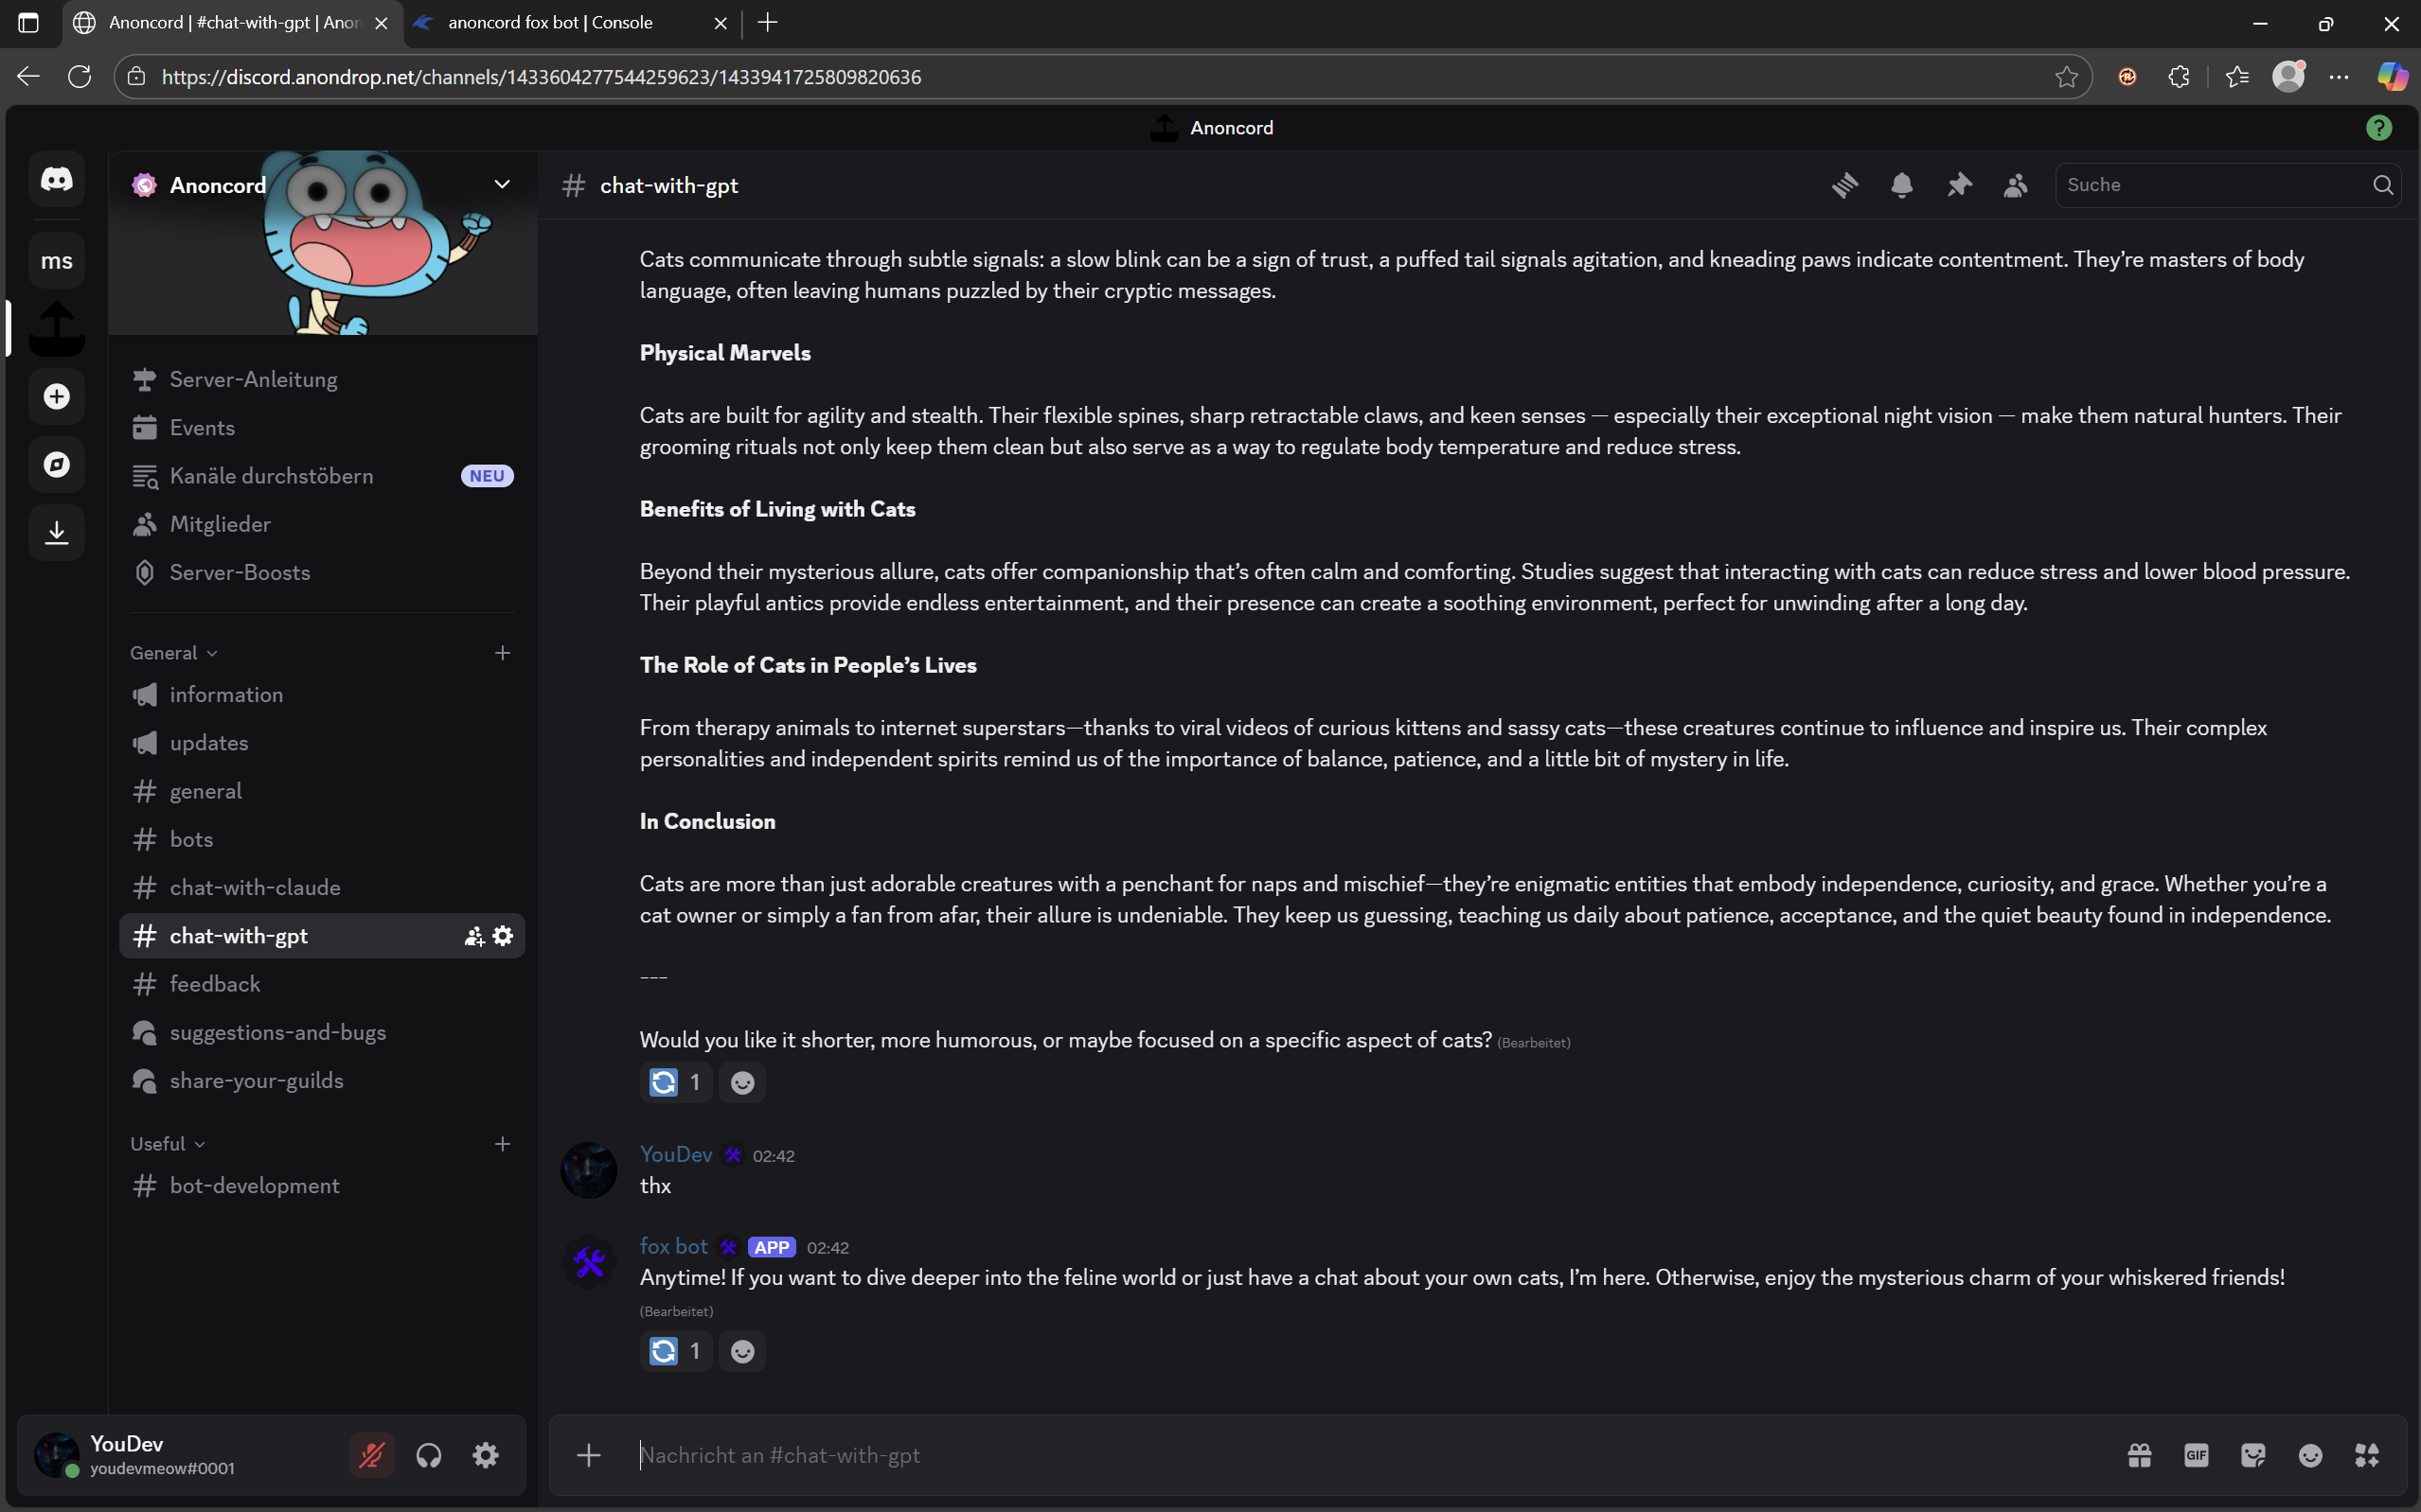Expand the Anoncord server dropdown
This screenshot has width=2421, height=1512.
pos(501,184)
